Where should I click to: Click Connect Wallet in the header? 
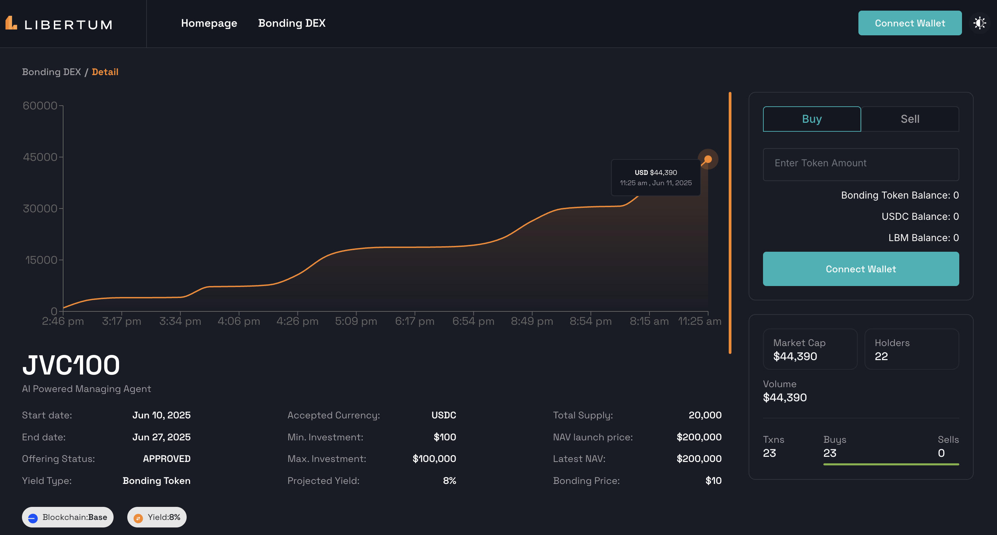tap(910, 23)
